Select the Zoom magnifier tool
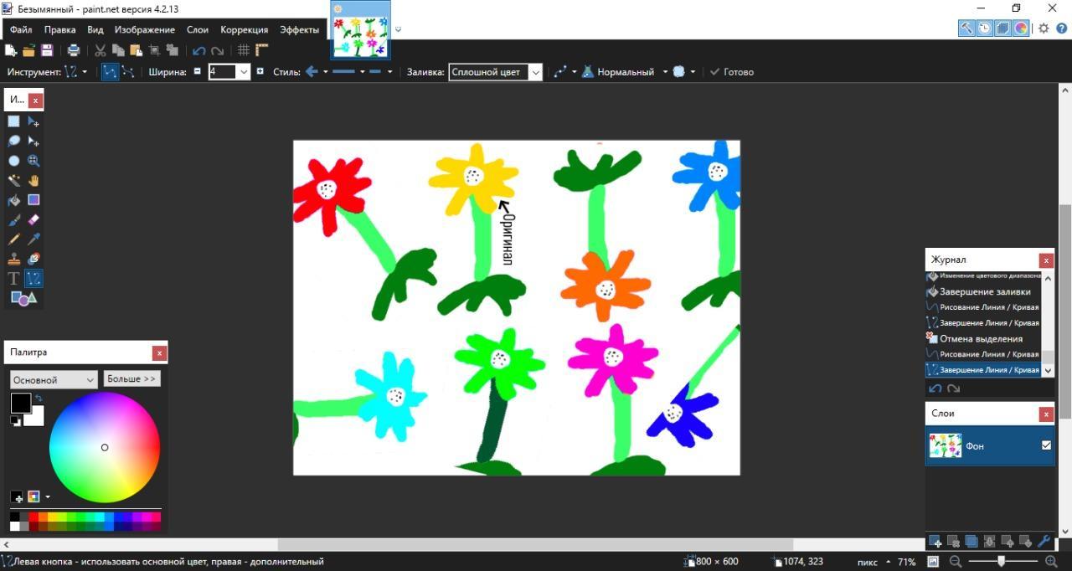The width and height of the screenshot is (1072, 571). [33, 161]
